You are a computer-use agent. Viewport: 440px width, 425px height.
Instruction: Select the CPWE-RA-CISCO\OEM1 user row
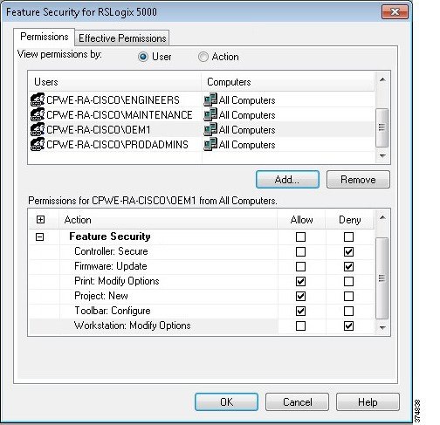pyautogui.click(x=202, y=129)
